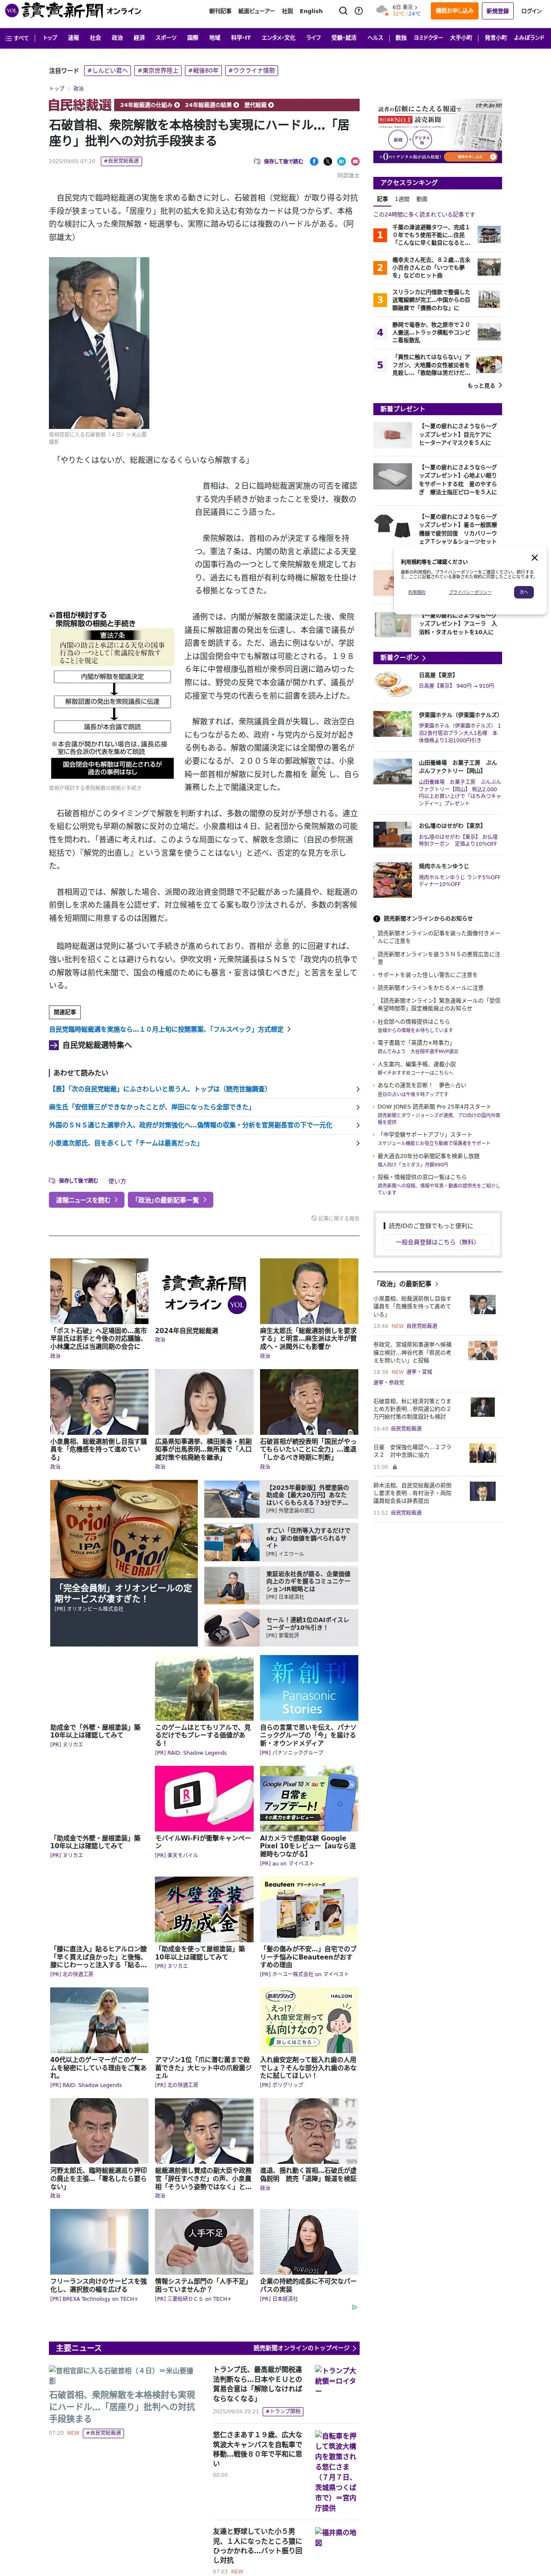This screenshot has width=551, height=2576.
Task: Open トランプ氏、最高裁が関税違法判断 headline
Action: pos(257,2384)
